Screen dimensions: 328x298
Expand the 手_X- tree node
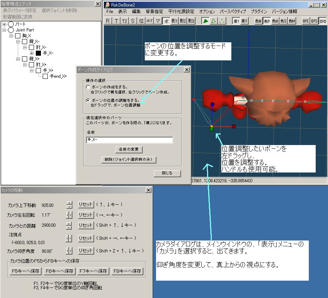(x=31, y=53)
